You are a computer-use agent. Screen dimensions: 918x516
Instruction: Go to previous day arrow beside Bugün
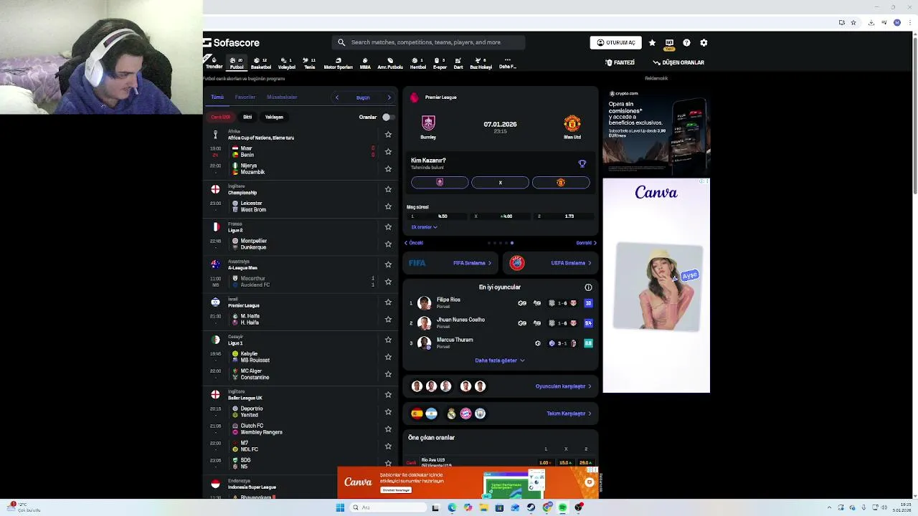337,97
